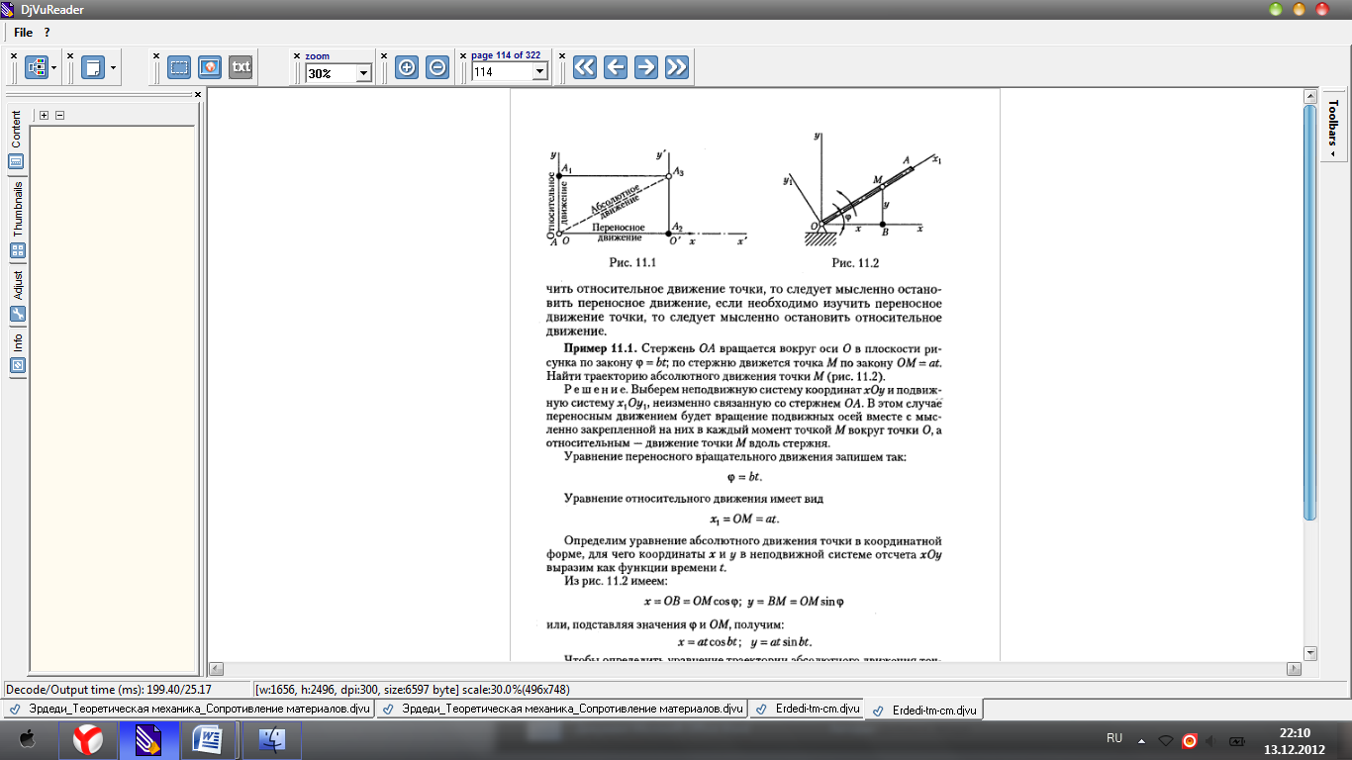1352x760 pixels.
Task: Close the zoom in/out buttons toolbar
Action: click(384, 55)
